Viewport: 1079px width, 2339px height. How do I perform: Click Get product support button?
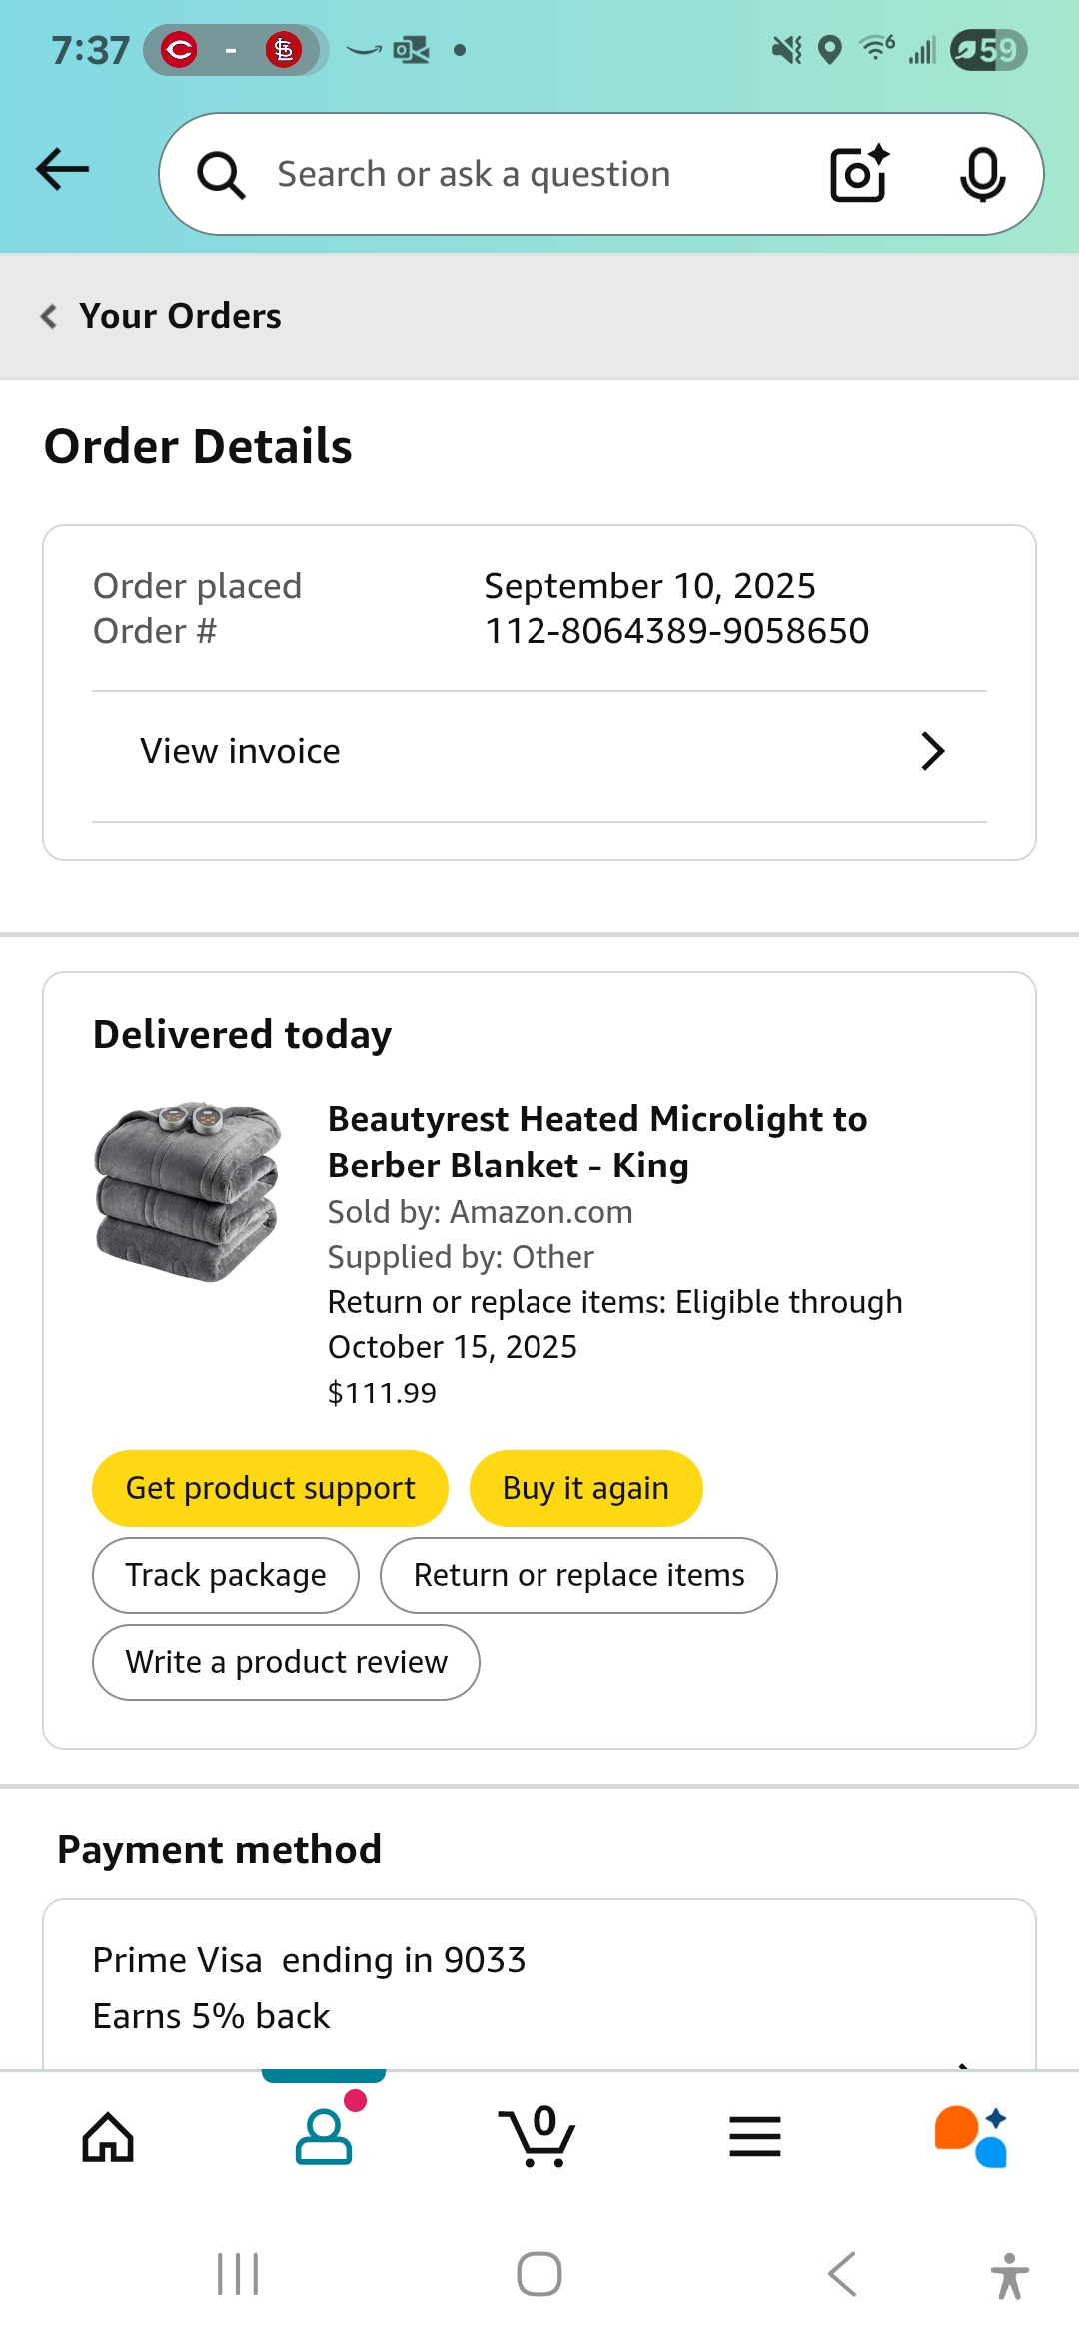click(270, 1488)
